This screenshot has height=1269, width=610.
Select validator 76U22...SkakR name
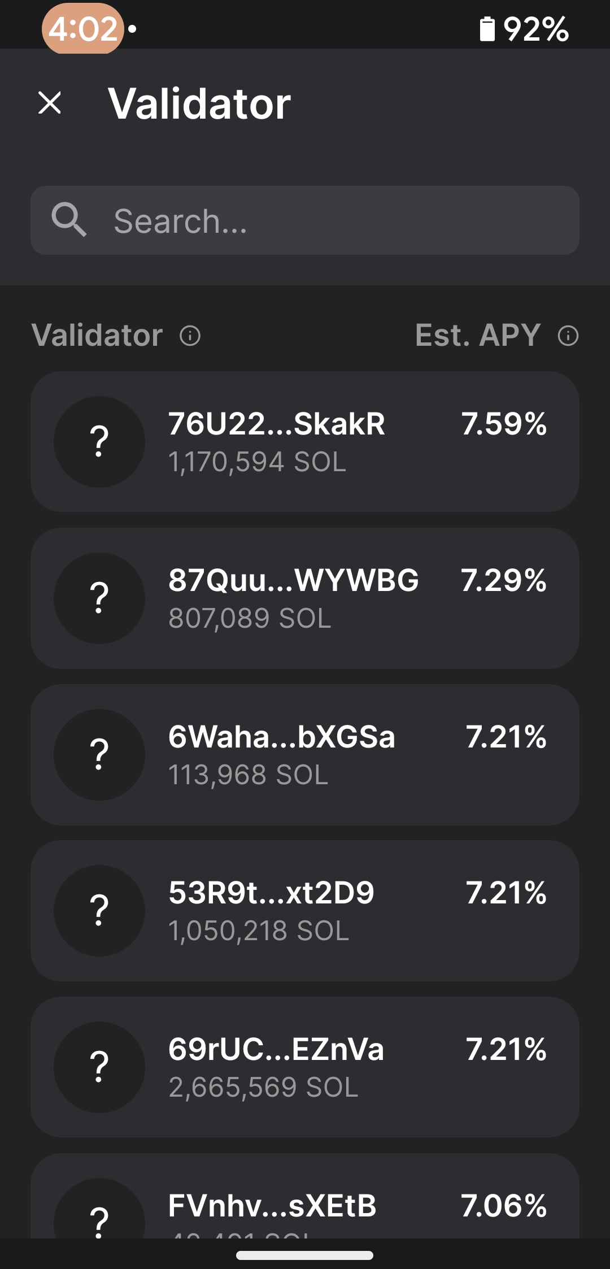(277, 424)
